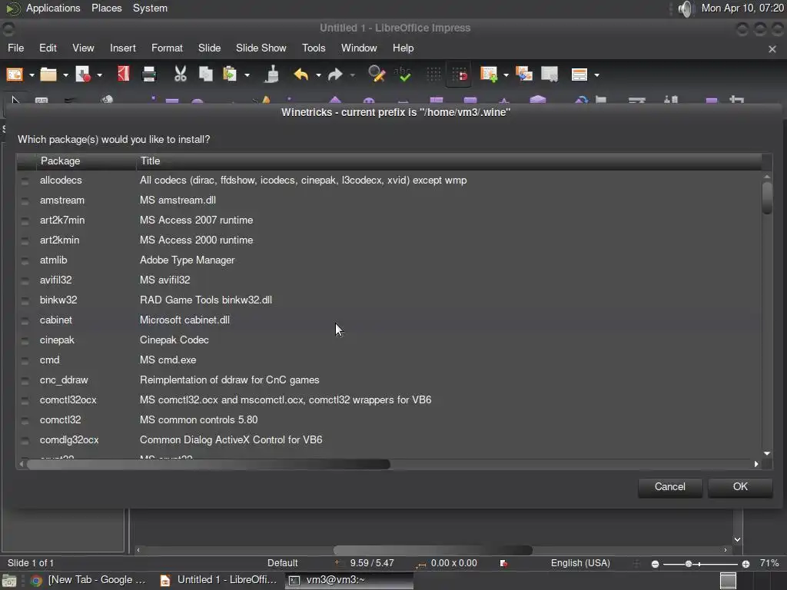
Task: Expand the New Slide dropdown arrow
Action: coord(506,75)
